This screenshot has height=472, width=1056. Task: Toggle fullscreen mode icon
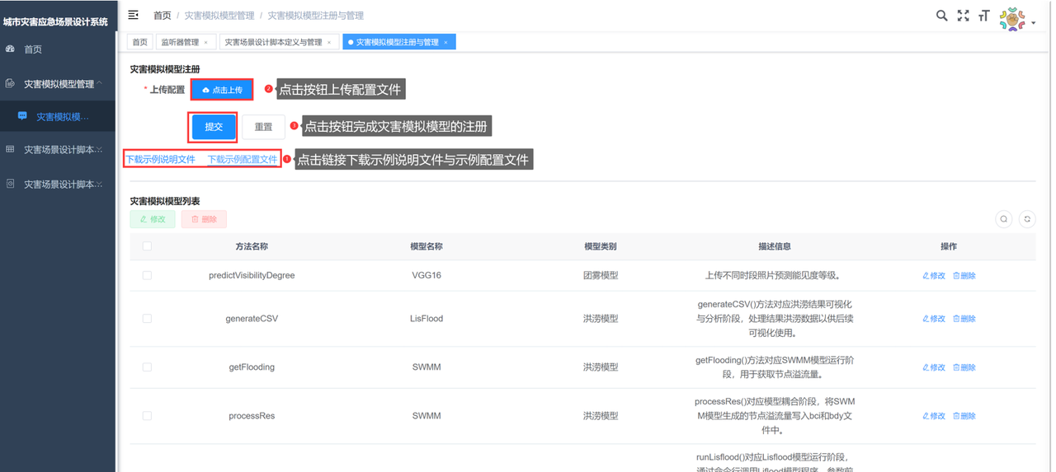[x=963, y=15]
